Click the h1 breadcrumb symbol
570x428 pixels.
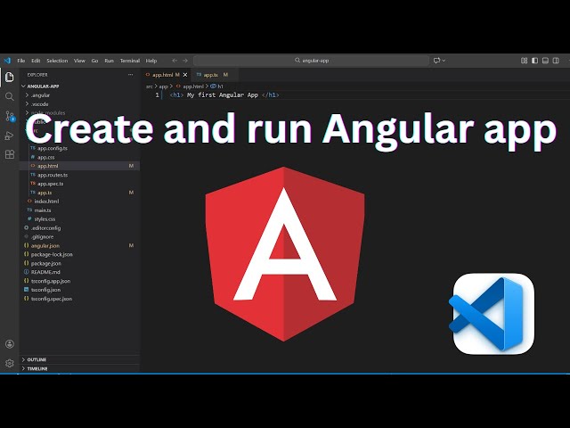click(217, 86)
